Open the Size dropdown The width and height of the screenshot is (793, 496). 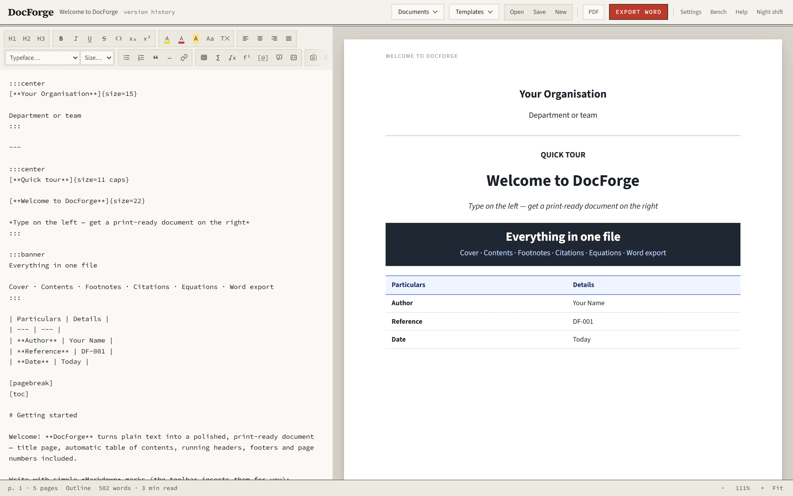point(97,58)
